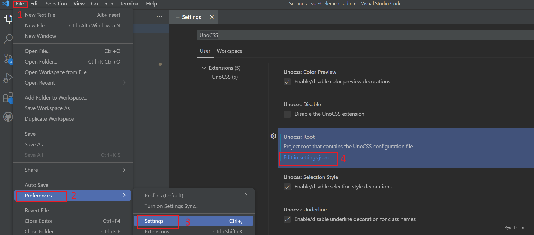
Task: Choose Open Folder... menu item
Action: 73,62
